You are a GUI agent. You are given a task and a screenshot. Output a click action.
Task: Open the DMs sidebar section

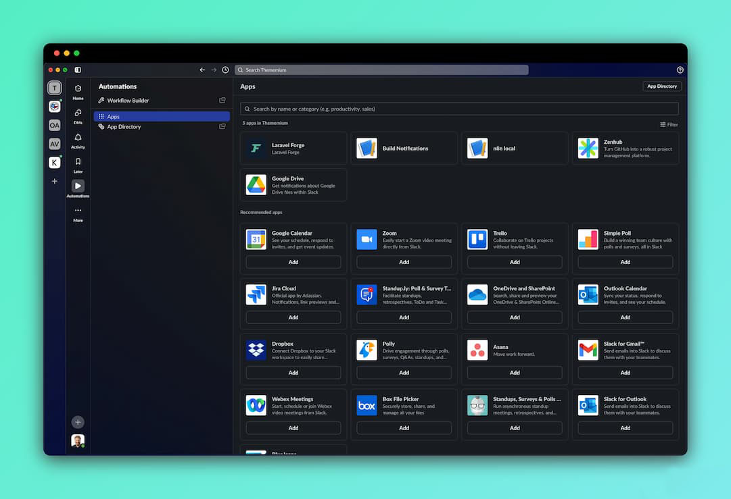[78, 116]
